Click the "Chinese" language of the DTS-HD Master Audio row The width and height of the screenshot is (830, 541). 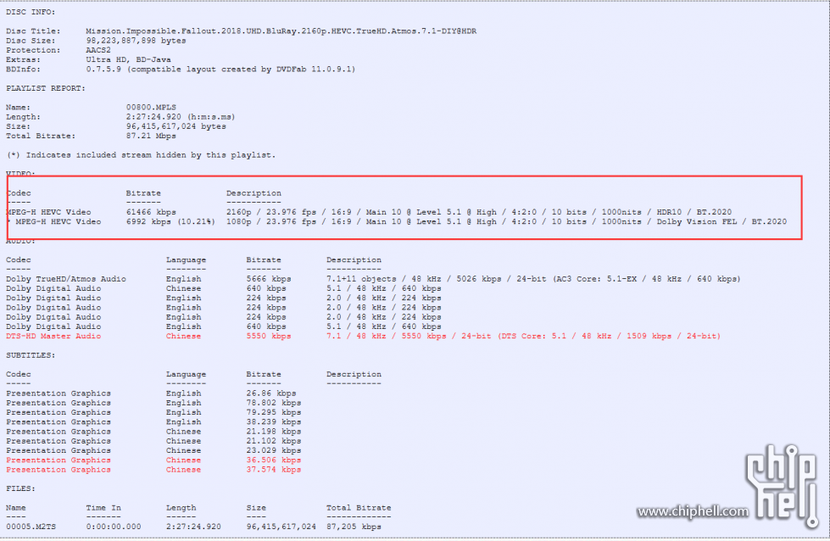pyautogui.click(x=184, y=336)
